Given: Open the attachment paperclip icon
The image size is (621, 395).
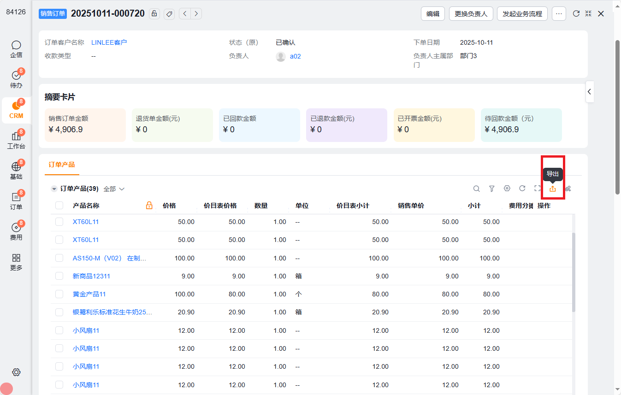Looking at the screenshot, I should (568, 189).
